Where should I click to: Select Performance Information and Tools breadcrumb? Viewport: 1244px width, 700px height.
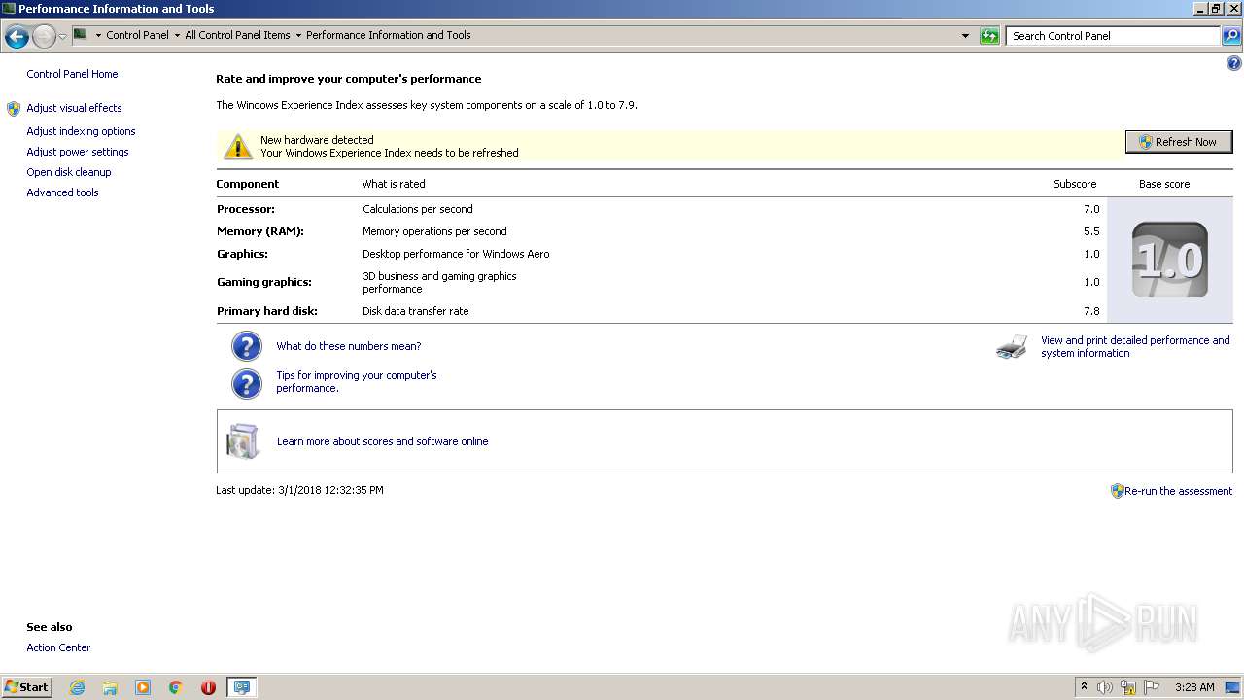(388, 35)
